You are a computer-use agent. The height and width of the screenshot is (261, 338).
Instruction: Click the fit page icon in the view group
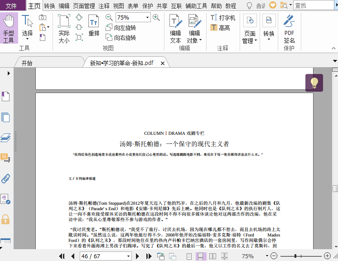tap(79, 17)
